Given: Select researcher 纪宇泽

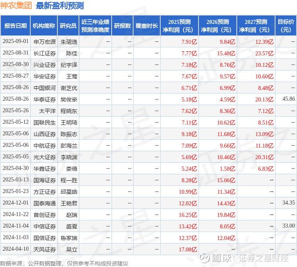Looking at the screenshot, I should click(x=69, y=65).
